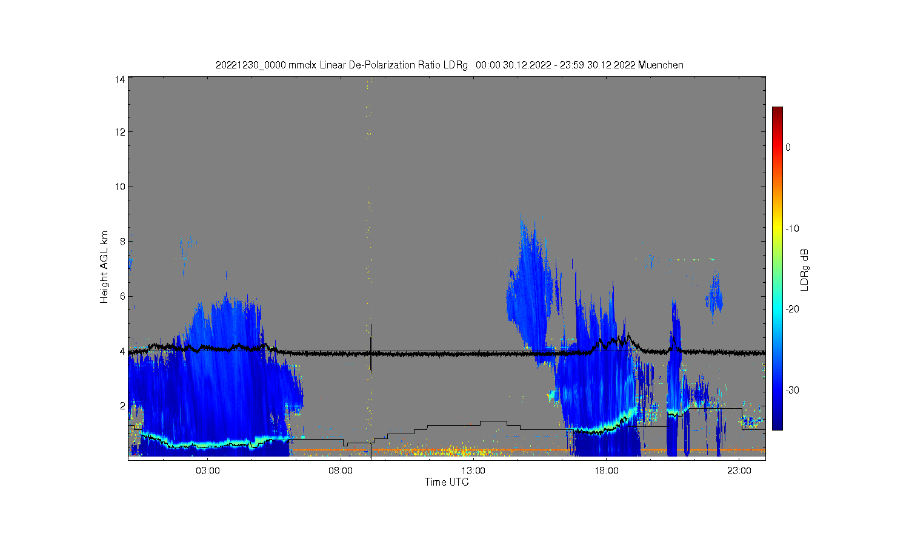909x545 pixels.
Task: Click the '2' height tick label
Action: (x=122, y=406)
